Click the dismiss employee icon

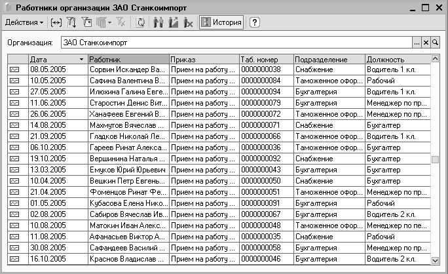(x=188, y=22)
